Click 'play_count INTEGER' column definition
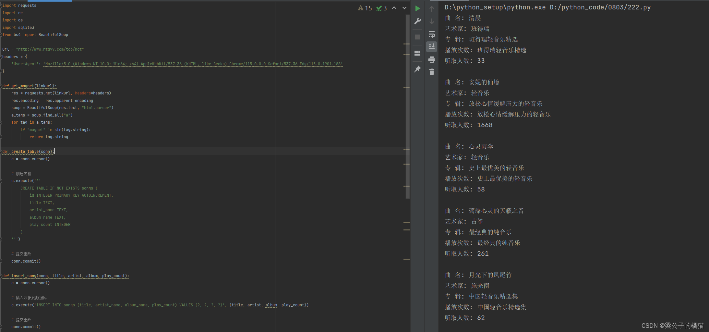Screen dimensions: 709x332 click(50, 225)
